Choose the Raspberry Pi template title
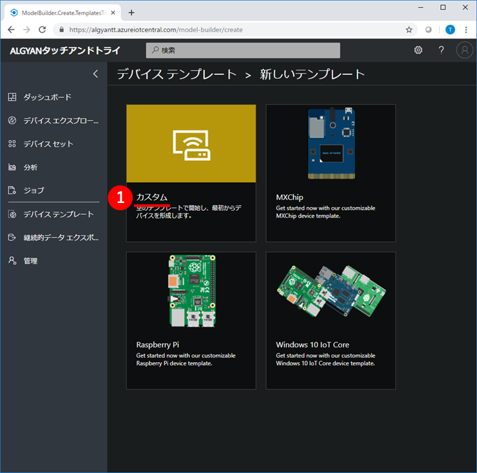 click(158, 345)
